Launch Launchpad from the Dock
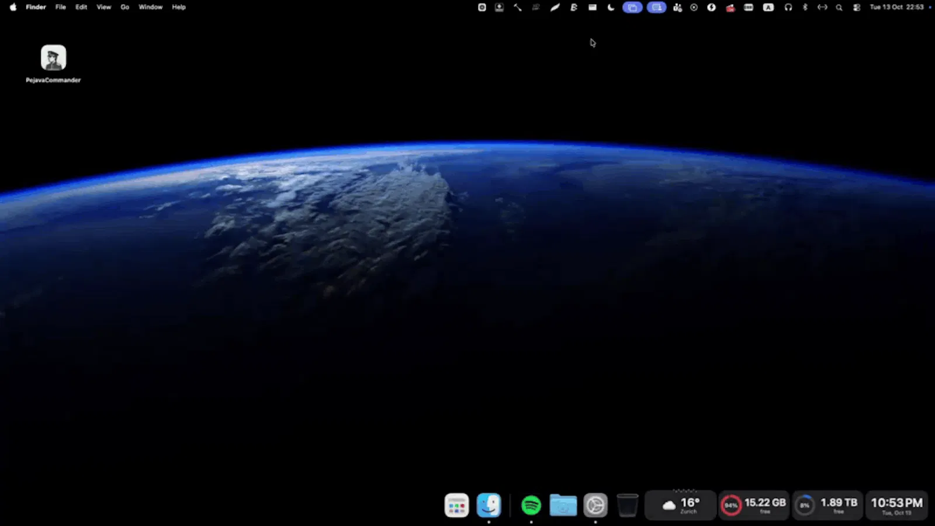 [456, 506]
